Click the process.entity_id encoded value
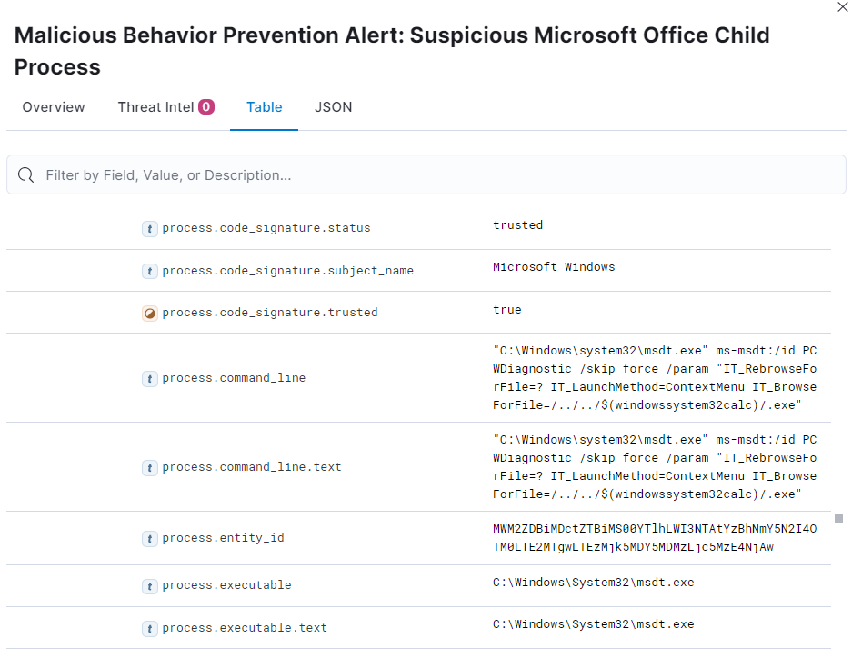 pyautogui.click(x=654, y=538)
